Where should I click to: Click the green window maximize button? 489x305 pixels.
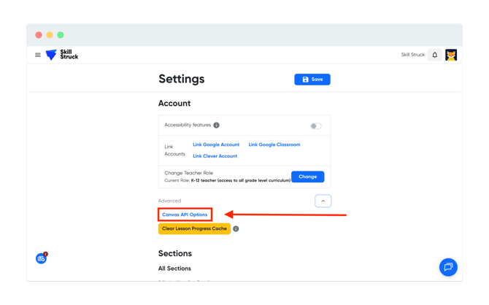[x=61, y=35]
